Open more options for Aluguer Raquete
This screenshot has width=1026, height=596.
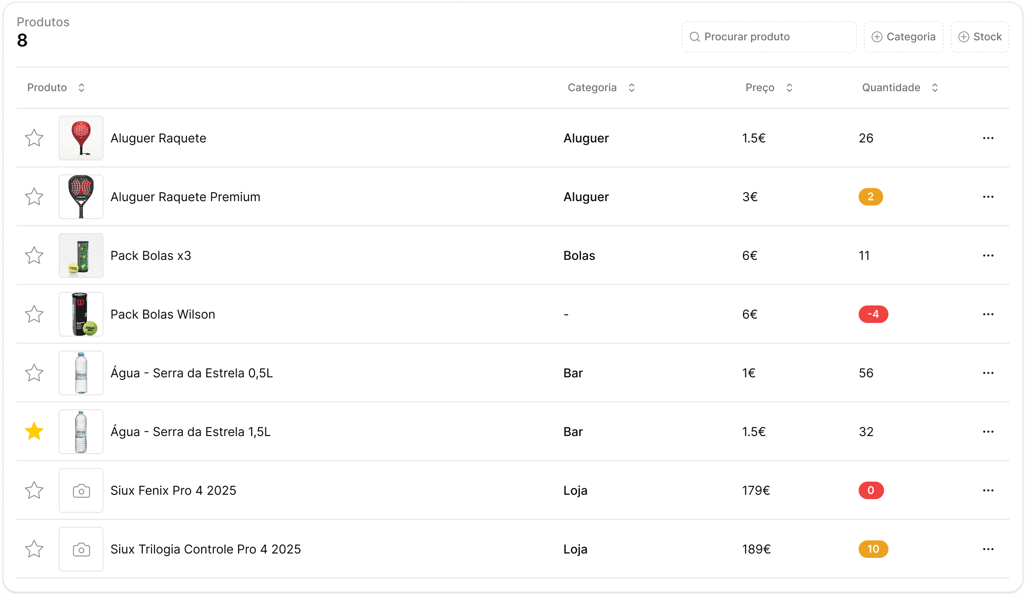(988, 138)
